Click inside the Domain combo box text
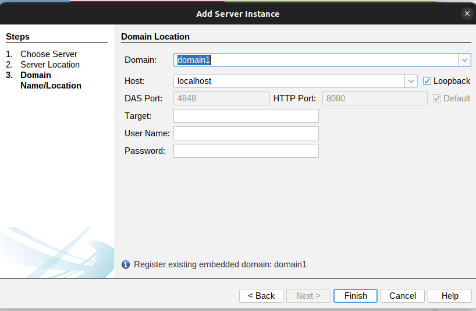Screen dimensions: 476x311 tap(315, 60)
